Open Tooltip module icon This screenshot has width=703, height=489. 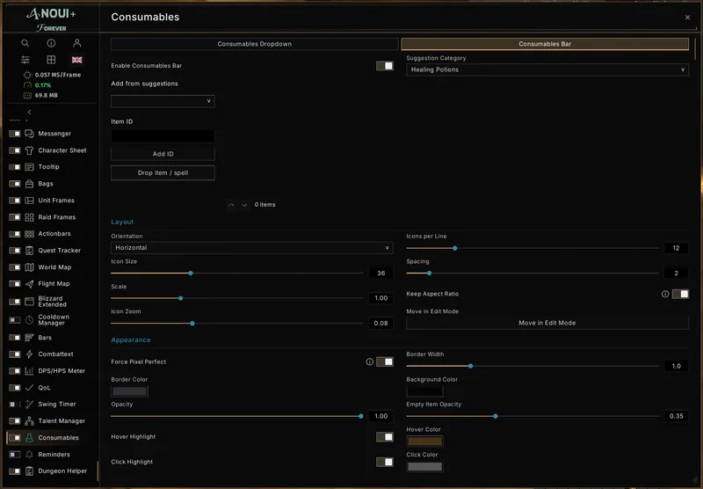click(29, 167)
